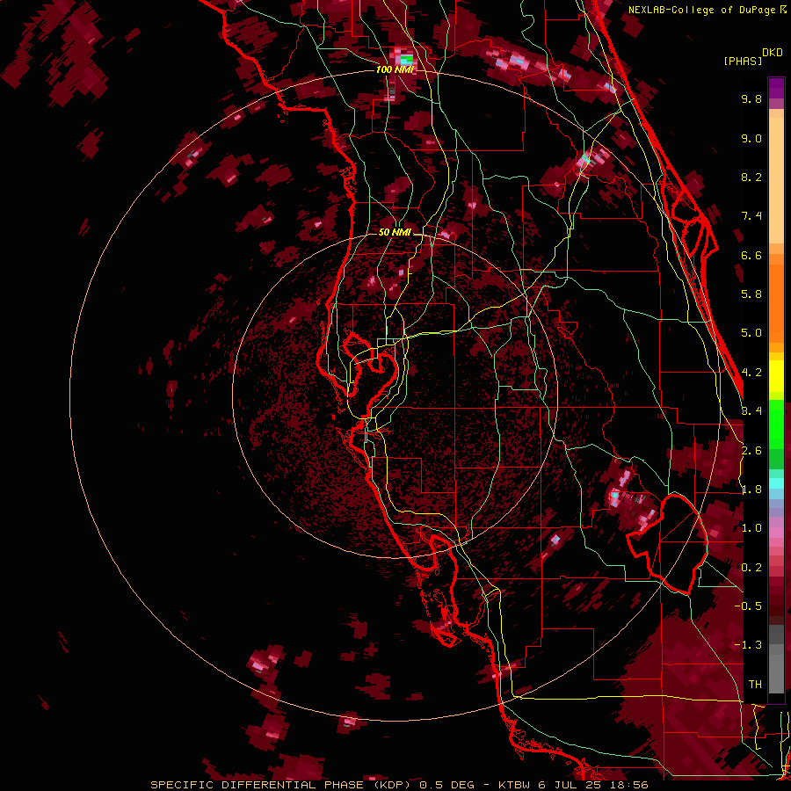Click the 9.0 value on color scale

(751, 138)
